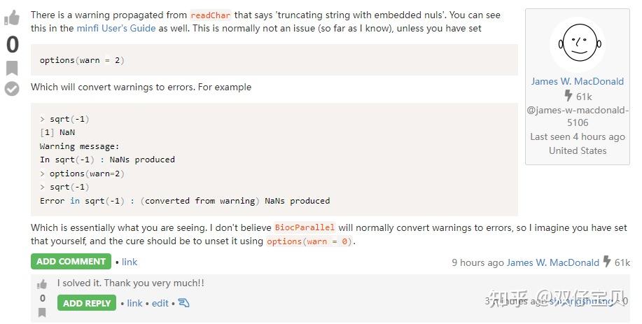Open the comment's permalink beside ADD REPLY
Image resolution: width=642 pixels, height=324 pixels.
pyautogui.click(x=134, y=303)
